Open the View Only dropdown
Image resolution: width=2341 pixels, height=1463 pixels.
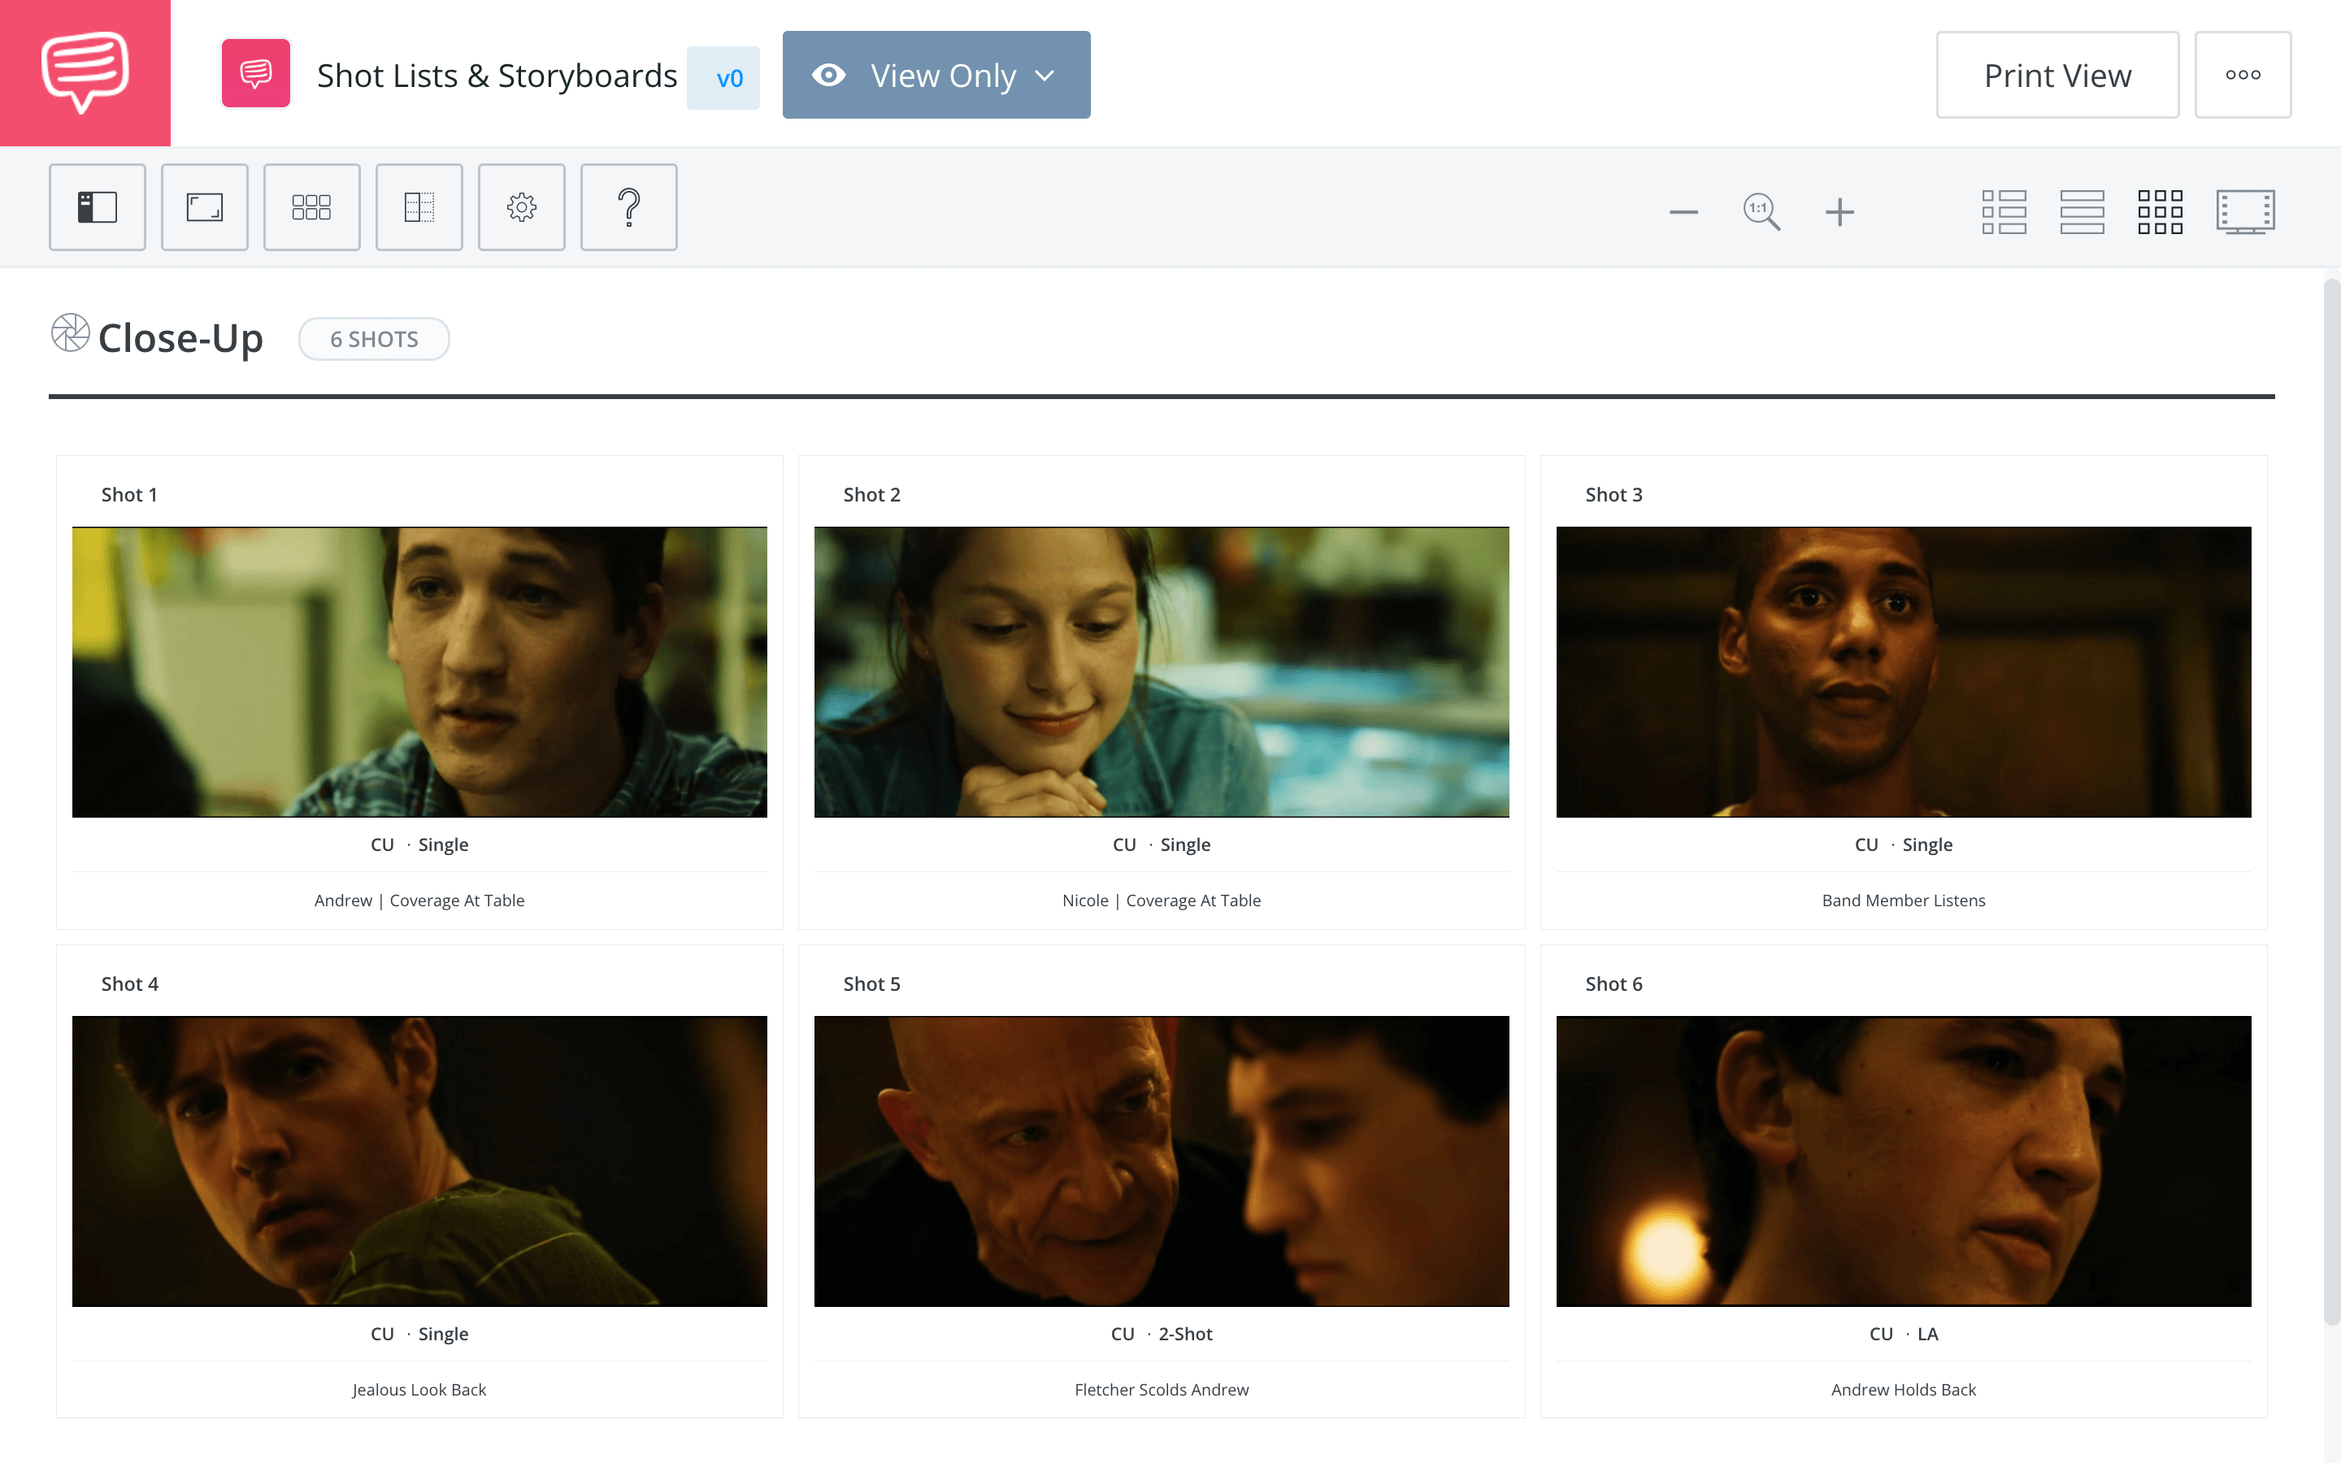pos(936,75)
